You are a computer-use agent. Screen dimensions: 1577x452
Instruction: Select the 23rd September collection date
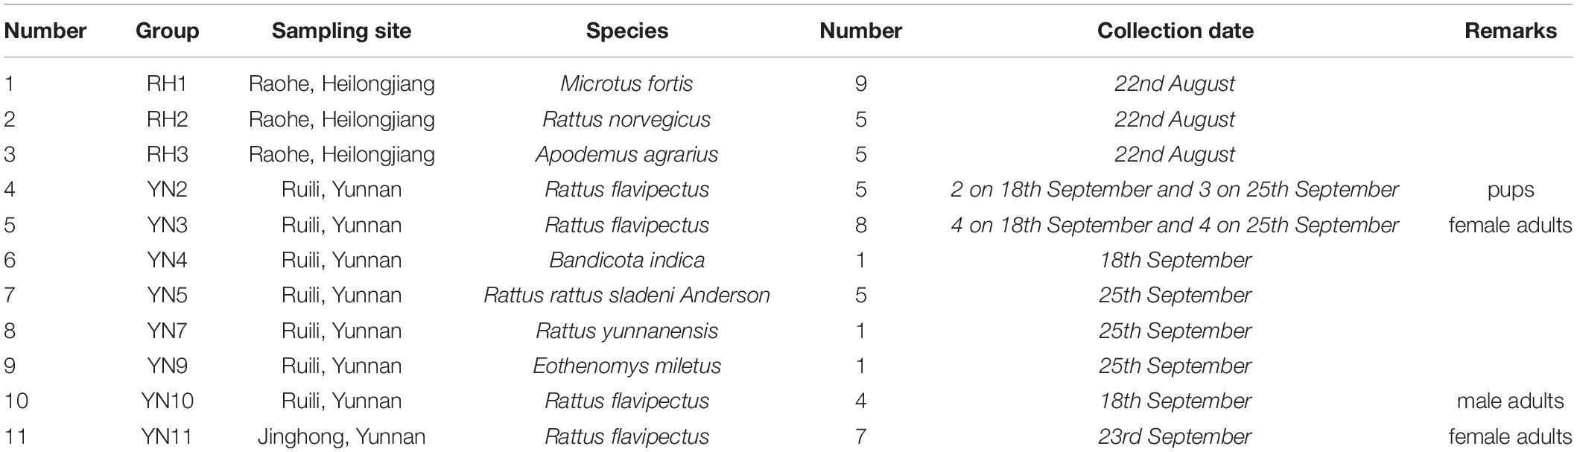tap(1175, 436)
